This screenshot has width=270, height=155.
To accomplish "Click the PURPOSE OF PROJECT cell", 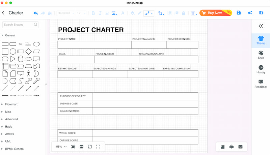I will click(75, 96).
